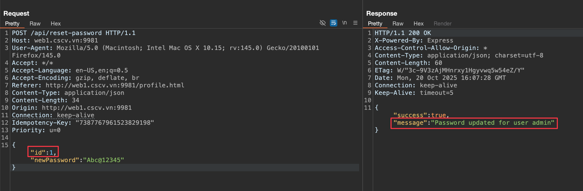Switch to the Request Pretty tab
This screenshot has height=191, width=583.
[x=12, y=23]
